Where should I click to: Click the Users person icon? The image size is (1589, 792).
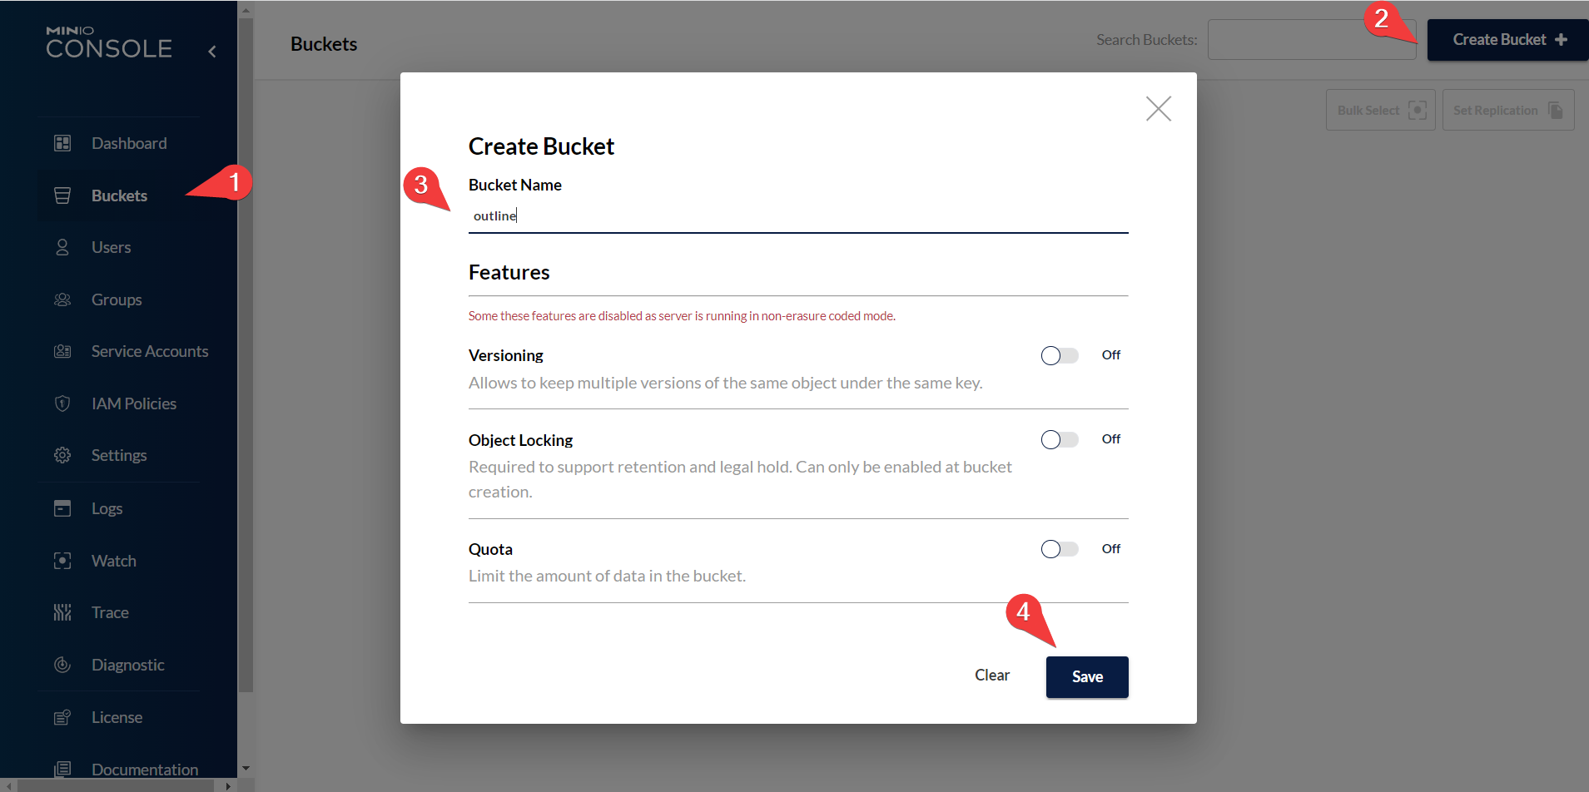[x=62, y=247]
